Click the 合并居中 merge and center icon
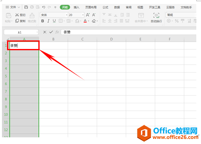Image resolution: width=201 pixels, height=144 pixels. [x=141, y=16]
